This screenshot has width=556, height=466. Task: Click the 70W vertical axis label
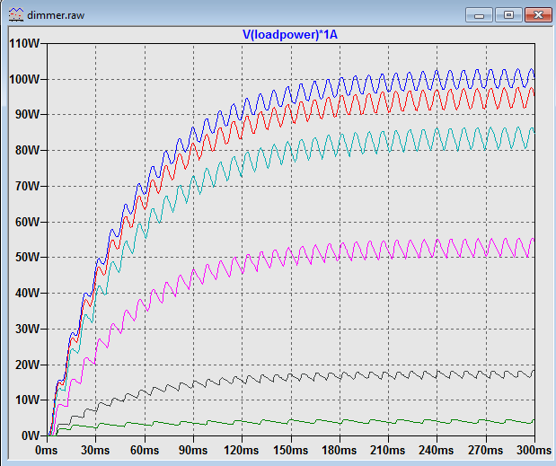click(28, 186)
